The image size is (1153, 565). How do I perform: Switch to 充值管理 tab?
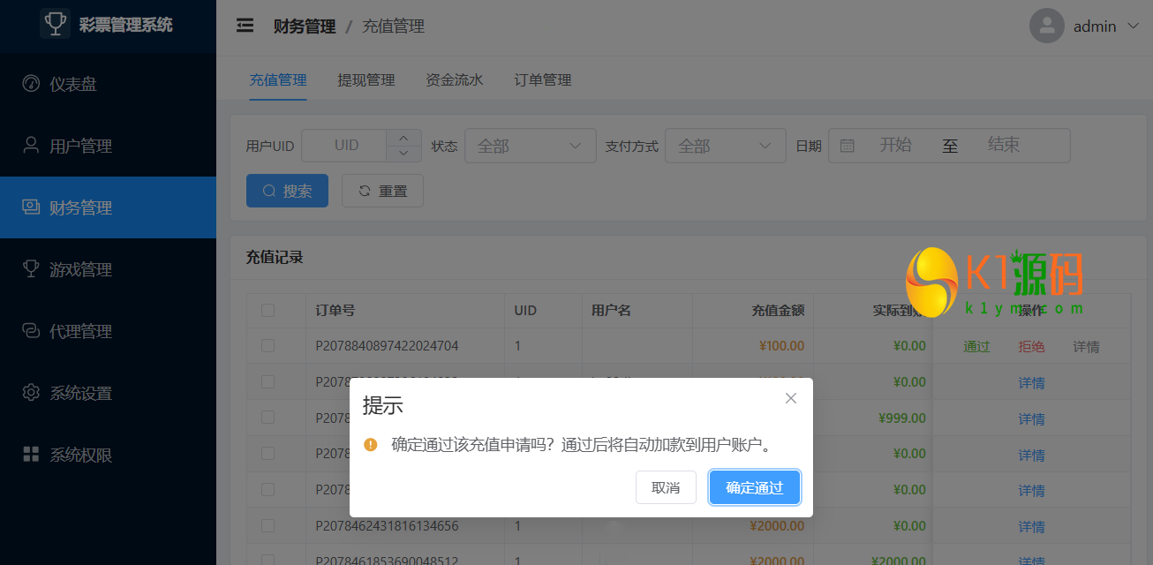tap(278, 79)
